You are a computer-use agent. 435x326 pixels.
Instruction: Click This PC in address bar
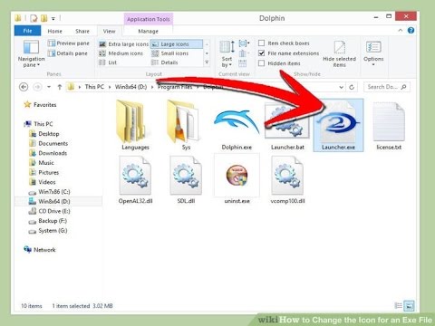(94, 87)
